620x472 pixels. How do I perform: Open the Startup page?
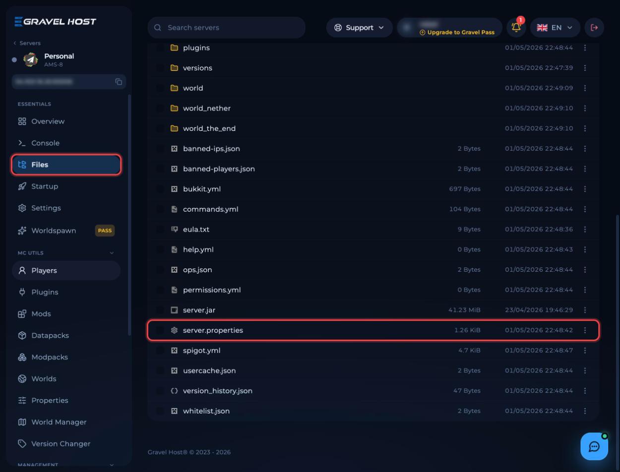point(66,186)
